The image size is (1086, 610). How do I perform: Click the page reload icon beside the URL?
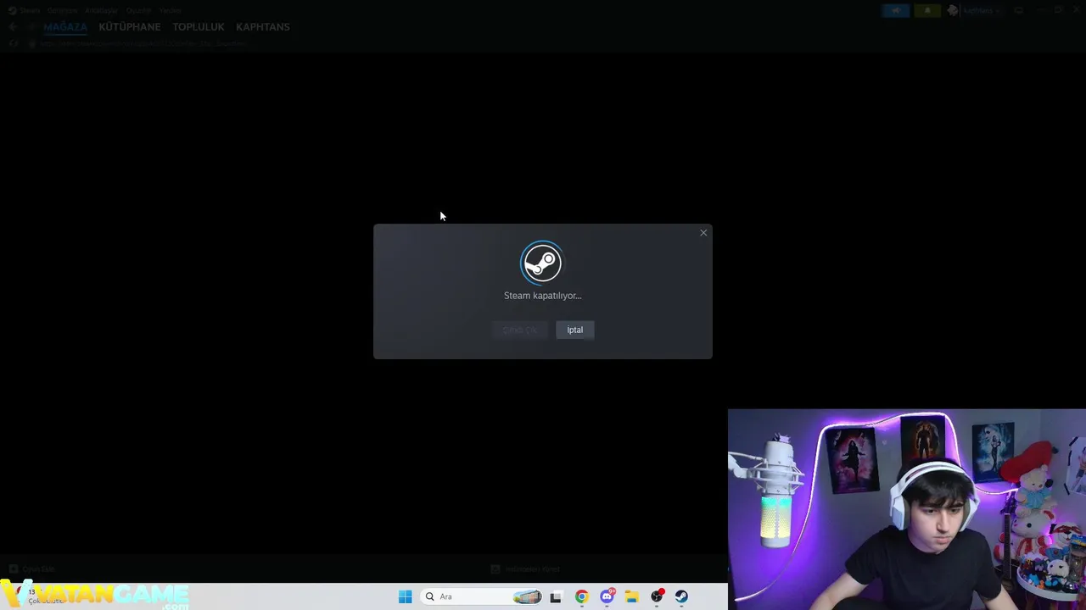[14, 43]
